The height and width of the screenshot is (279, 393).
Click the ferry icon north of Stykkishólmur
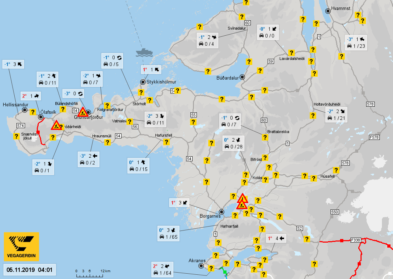pos(144,52)
